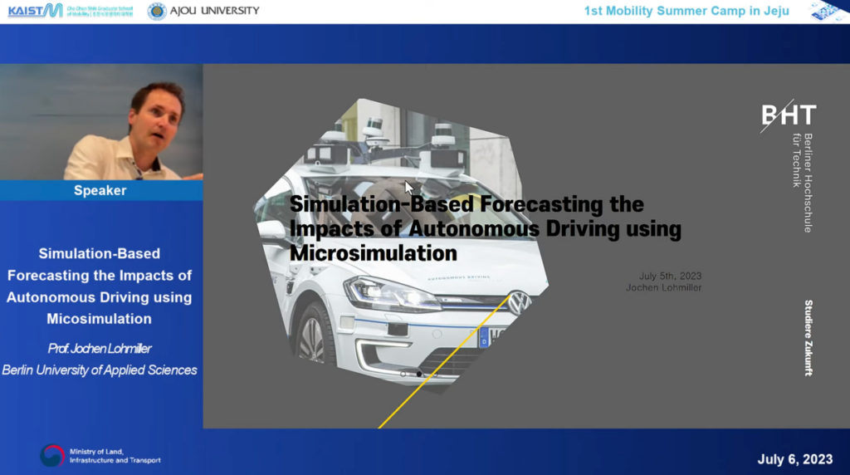Select the speaker's webcam video thumbnail
The height and width of the screenshot is (475, 850).
[101, 122]
